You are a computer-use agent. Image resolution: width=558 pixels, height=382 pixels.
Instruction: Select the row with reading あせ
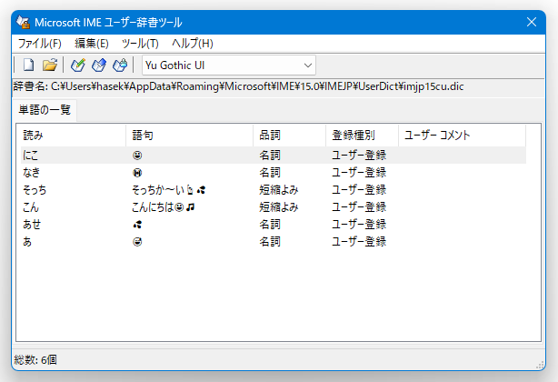(x=274, y=225)
